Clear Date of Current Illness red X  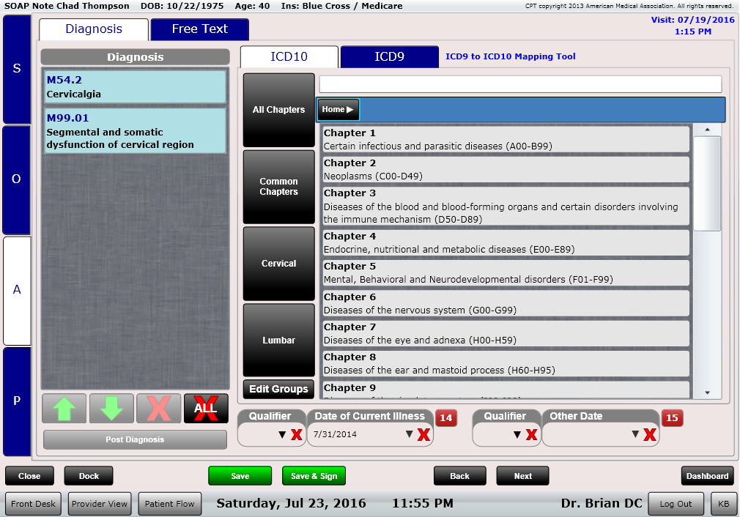[423, 435]
